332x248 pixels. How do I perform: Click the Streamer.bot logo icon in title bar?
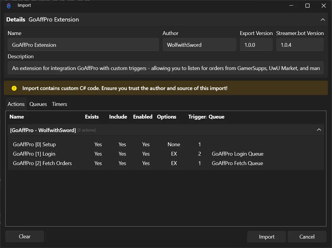[9, 6]
